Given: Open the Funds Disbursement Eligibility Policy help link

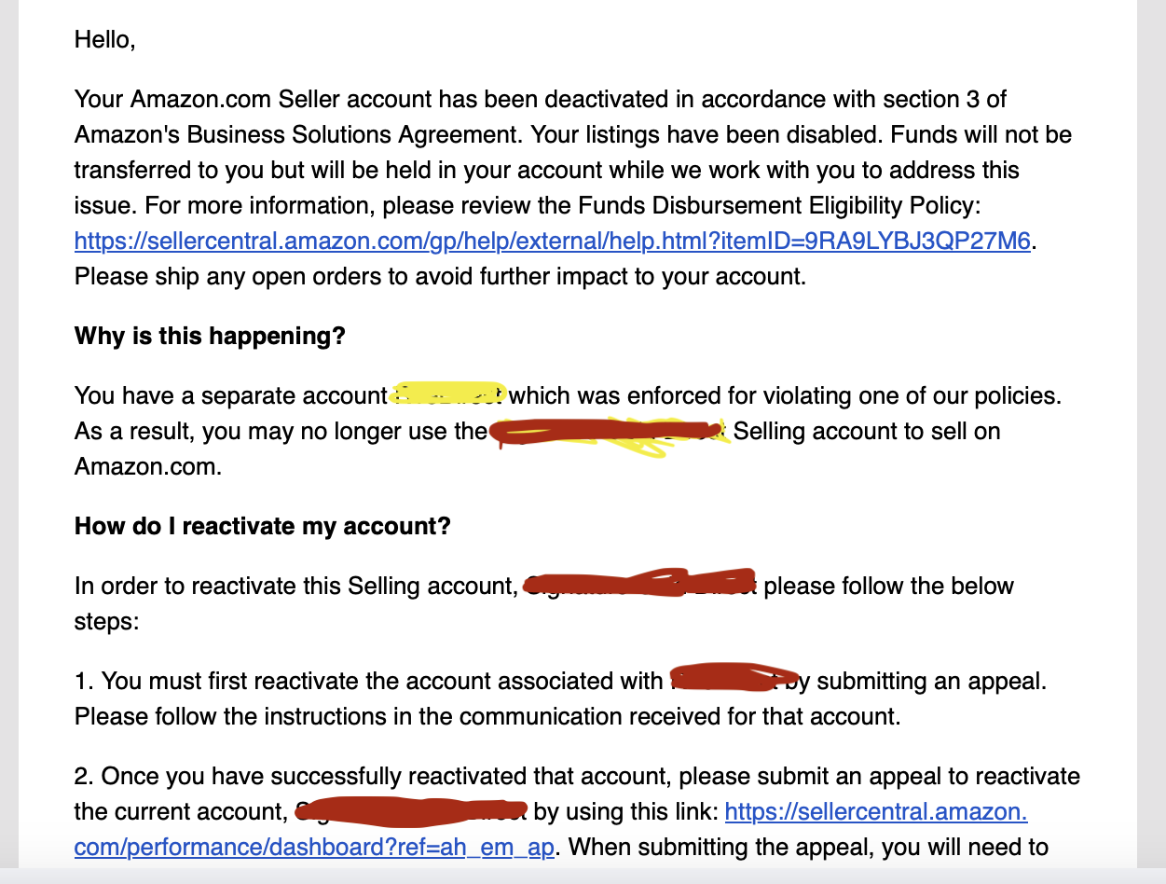Looking at the screenshot, I should pyautogui.click(x=553, y=242).
